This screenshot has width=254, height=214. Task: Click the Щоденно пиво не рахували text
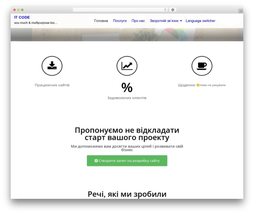[202, 85]
